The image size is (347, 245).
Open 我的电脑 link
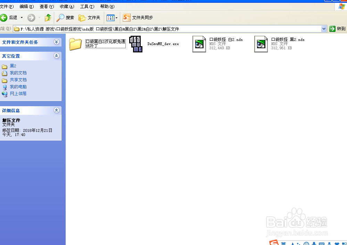click(x=18, y=87)
